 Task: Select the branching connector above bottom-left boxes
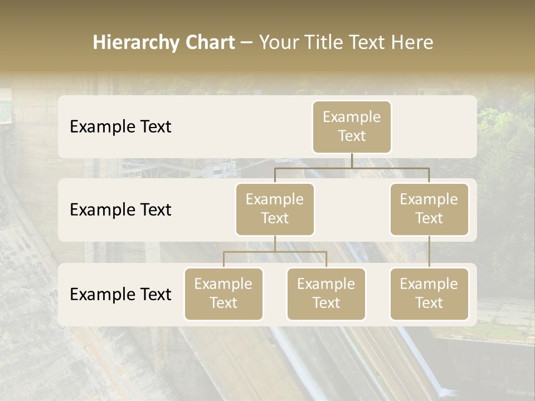(275, 252)
